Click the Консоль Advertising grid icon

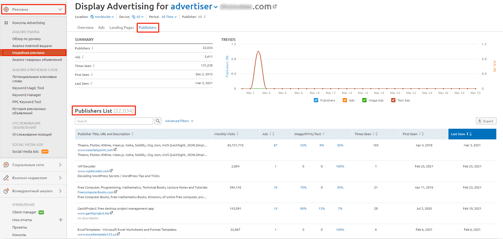point(6,23)
